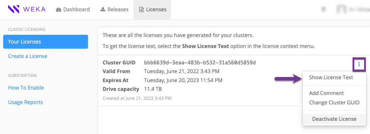Select Your Licenses in the sidebar
The height and width of the screenshot is (134, 370).
pos(45,42)
